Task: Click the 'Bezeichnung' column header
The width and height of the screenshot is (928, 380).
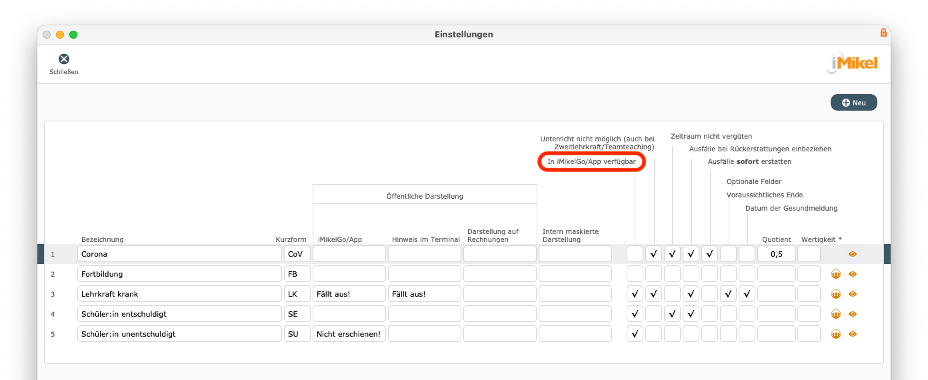Action: point(102,239)
